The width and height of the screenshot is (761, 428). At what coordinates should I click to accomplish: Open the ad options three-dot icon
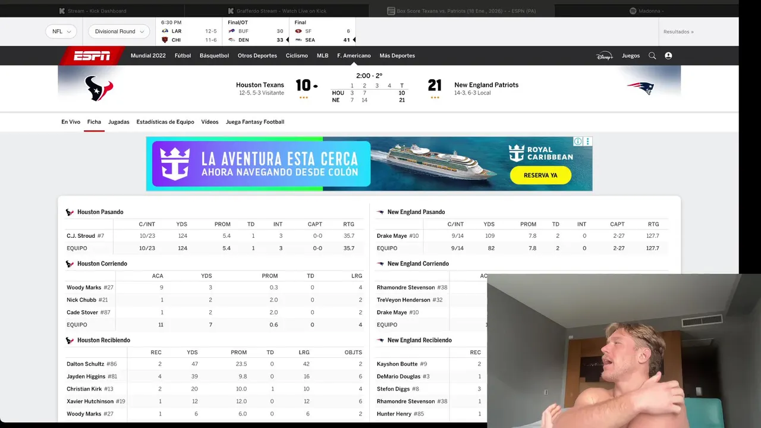[x=588, y=141]
